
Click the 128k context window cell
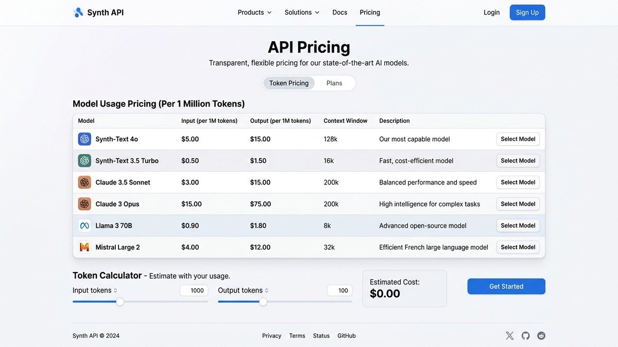[331, 139]
